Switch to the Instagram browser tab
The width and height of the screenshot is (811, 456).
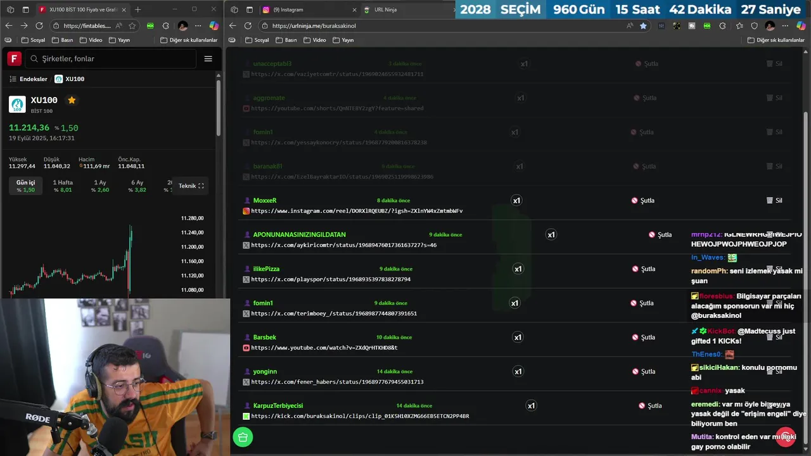click(308, 9)
